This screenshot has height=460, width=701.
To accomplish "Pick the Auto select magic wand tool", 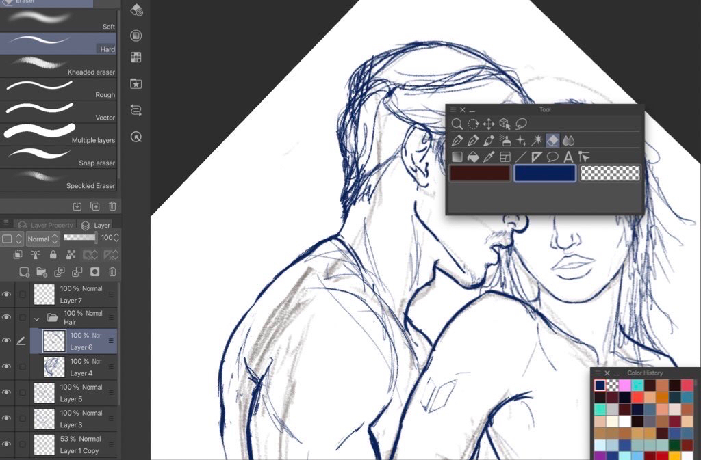I will pos(537,141).
